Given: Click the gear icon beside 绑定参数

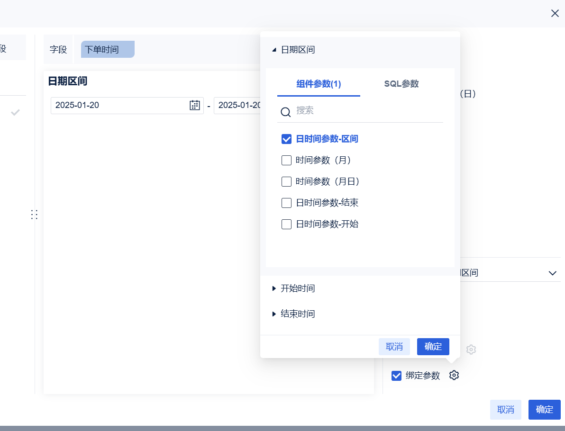Looking at the screenshot, I should 454,375.
